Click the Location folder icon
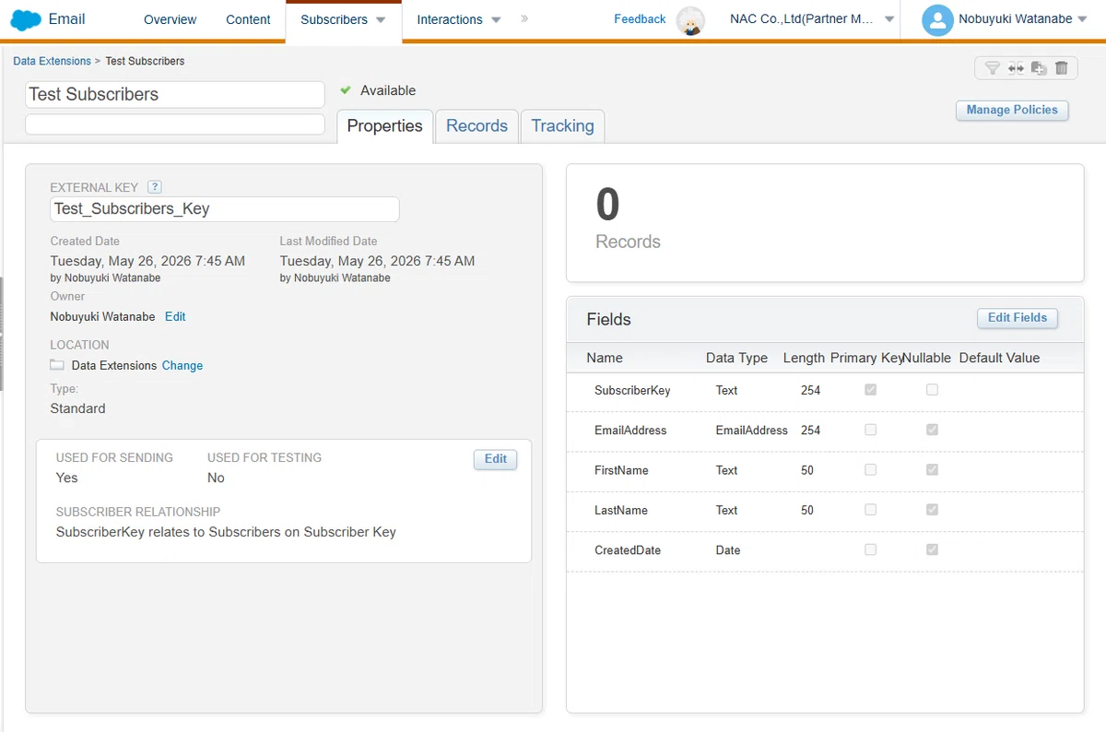1106x732 pixels. click(57, 365)
